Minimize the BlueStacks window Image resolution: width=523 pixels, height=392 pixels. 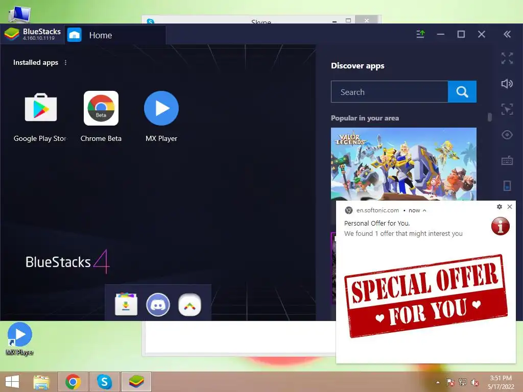coord(441,34)
